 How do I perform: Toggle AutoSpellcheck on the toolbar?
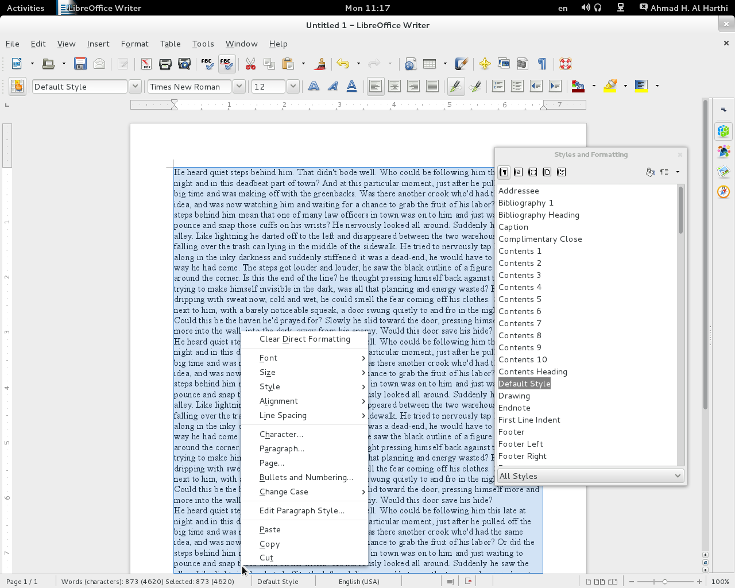point(226,64)
